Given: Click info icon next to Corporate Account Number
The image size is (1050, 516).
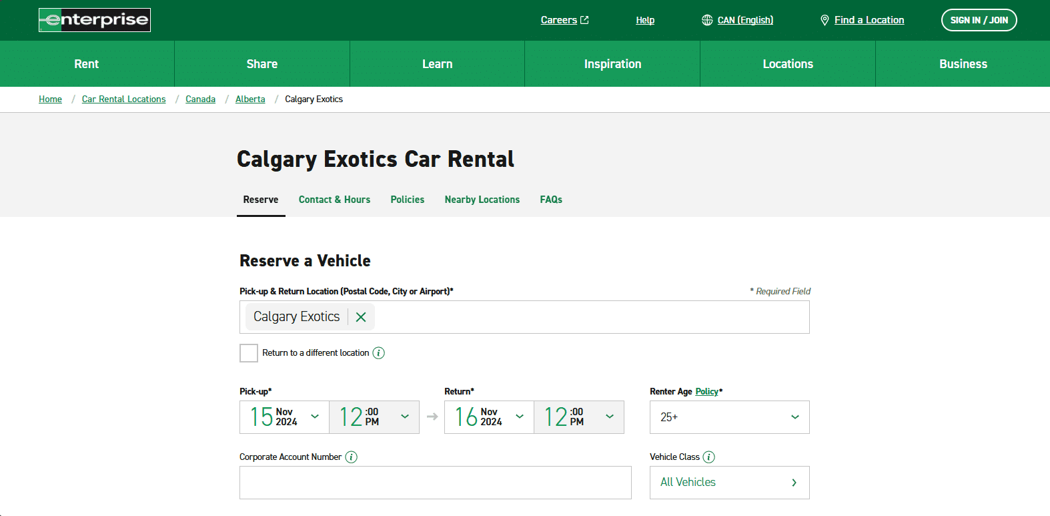Looking at the screenshot, I should coord(351,457).
